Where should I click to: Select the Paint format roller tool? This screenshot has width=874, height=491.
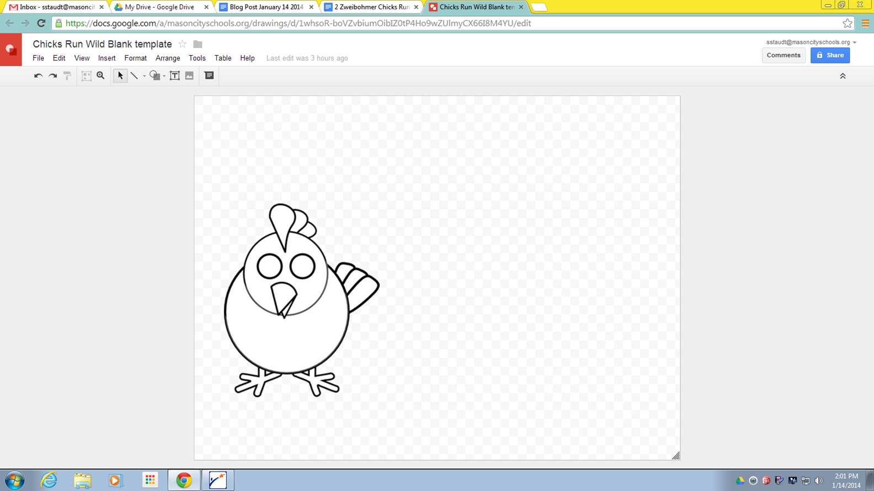tap(67, 75)
